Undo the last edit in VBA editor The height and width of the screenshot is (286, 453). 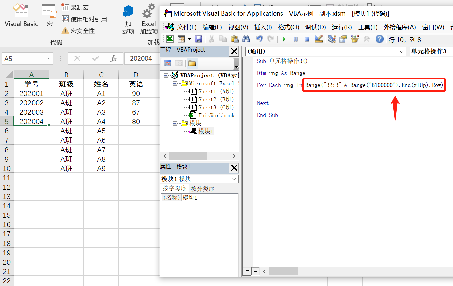tap(259, 39)
